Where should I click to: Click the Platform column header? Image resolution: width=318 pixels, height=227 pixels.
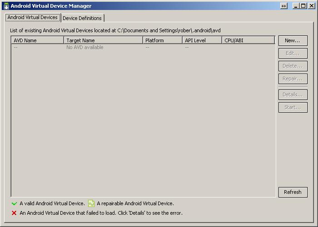(163, 40)
